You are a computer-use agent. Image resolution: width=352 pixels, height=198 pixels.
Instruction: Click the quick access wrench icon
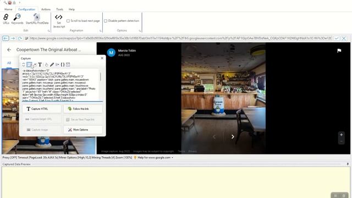pos(5,3)
